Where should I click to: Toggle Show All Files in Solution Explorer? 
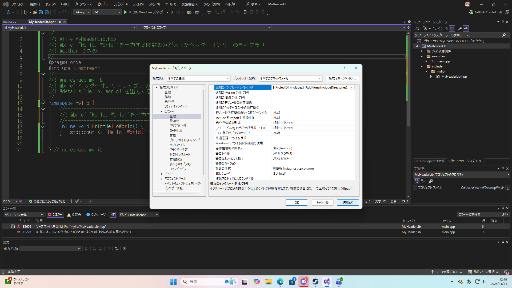pos(452,29)
